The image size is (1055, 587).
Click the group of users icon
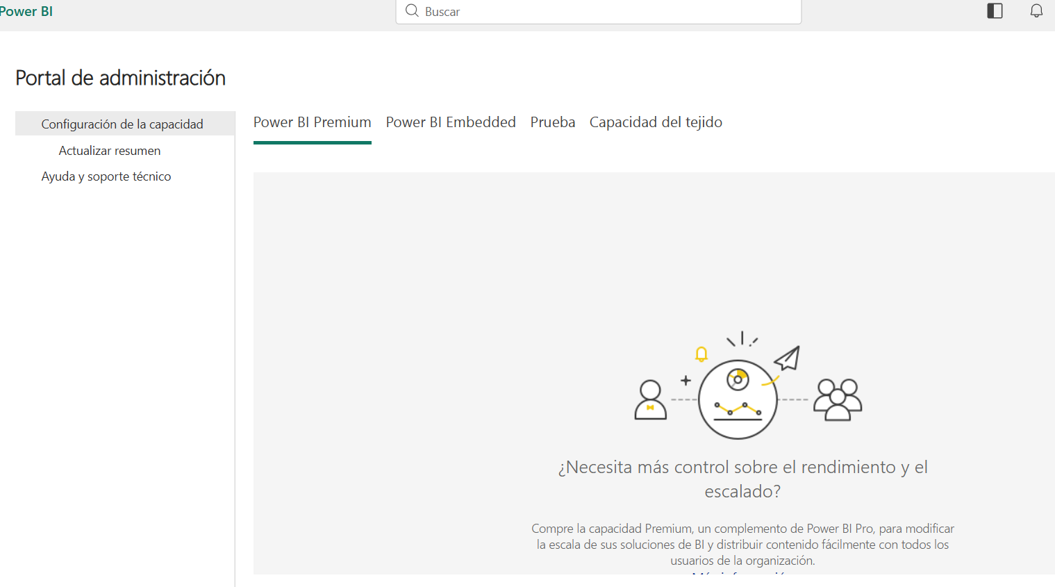click(838, 400)
